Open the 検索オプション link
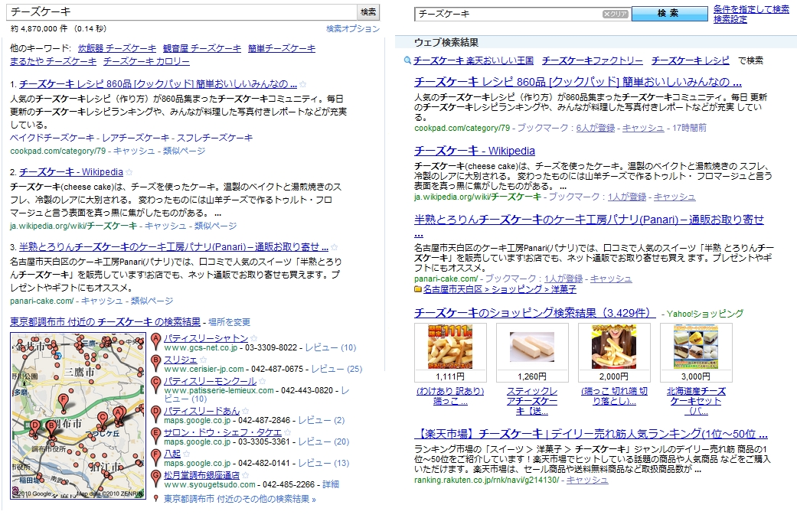 353,29
